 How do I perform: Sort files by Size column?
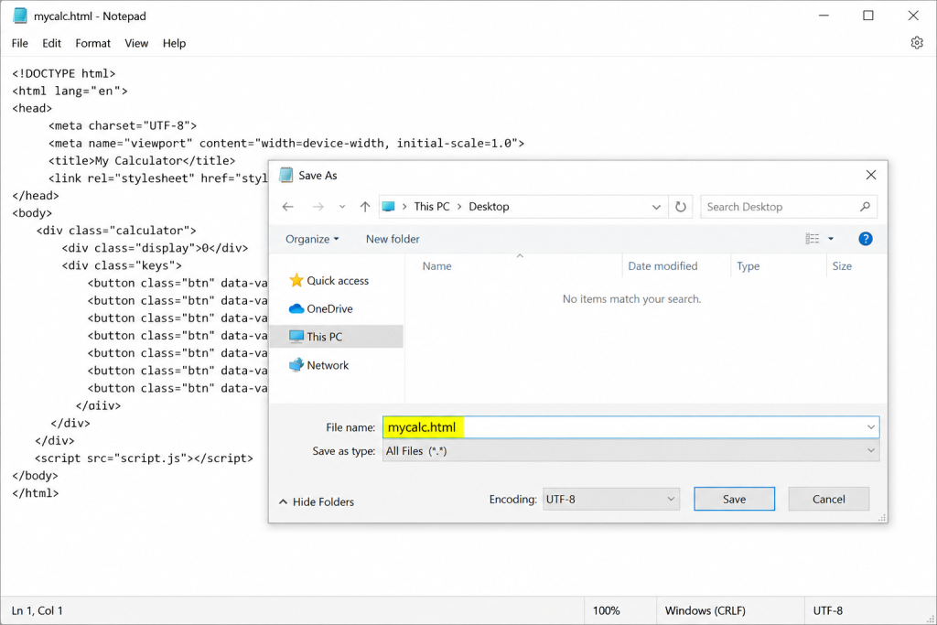(x=842, y=266)
